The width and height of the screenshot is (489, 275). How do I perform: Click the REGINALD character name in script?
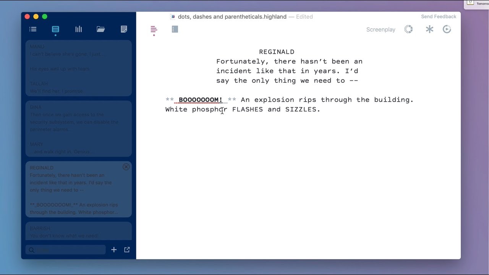click(277, 52)
